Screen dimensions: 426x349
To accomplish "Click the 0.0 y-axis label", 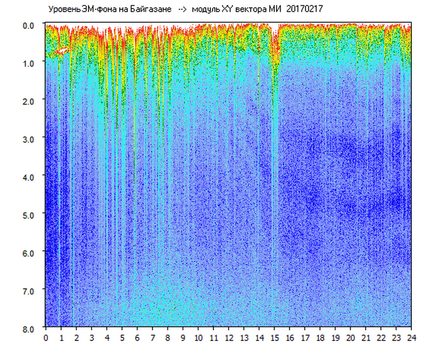I will click(30, 25).
